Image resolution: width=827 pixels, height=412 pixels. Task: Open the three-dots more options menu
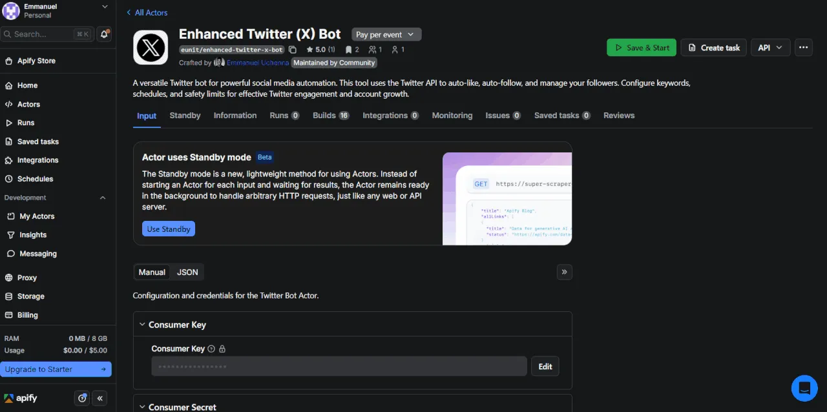(803, 48)
